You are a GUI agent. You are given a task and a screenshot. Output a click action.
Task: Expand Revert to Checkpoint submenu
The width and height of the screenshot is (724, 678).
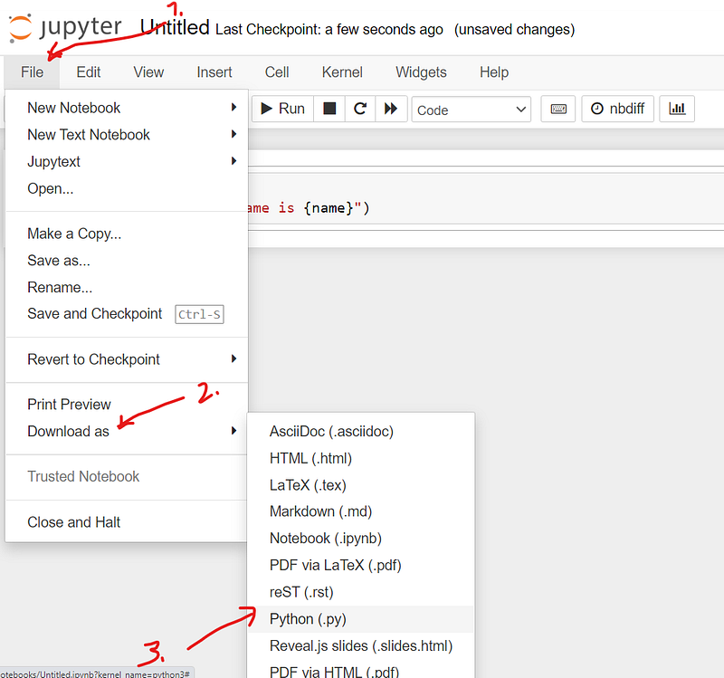pos(127,358)
